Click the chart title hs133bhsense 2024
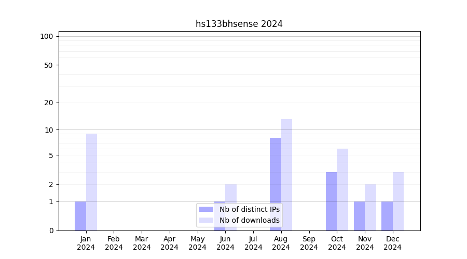Screen dimensions: 467x259 239,24
